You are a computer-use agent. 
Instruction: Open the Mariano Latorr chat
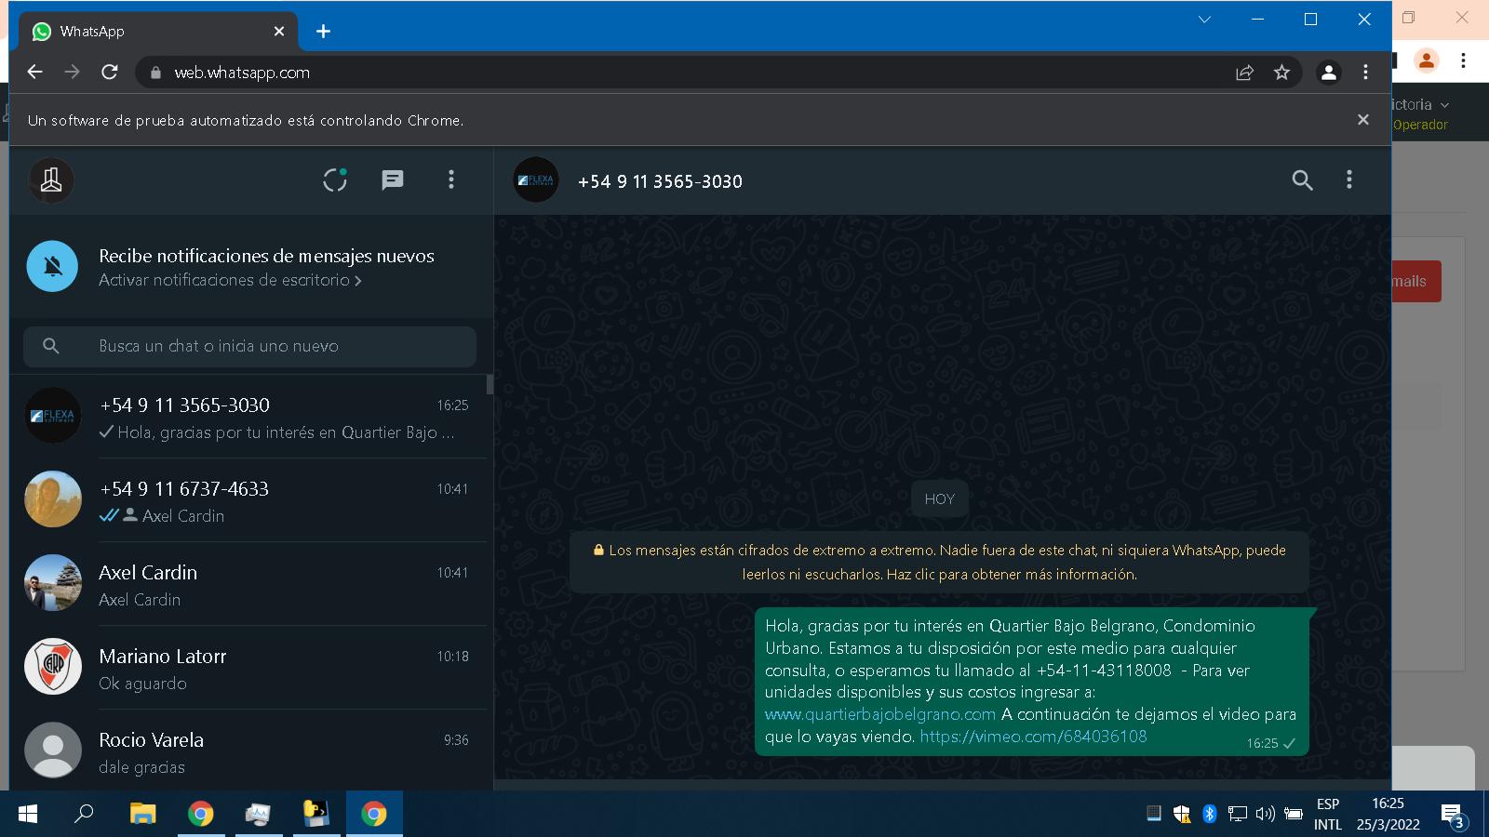[248, 668]
